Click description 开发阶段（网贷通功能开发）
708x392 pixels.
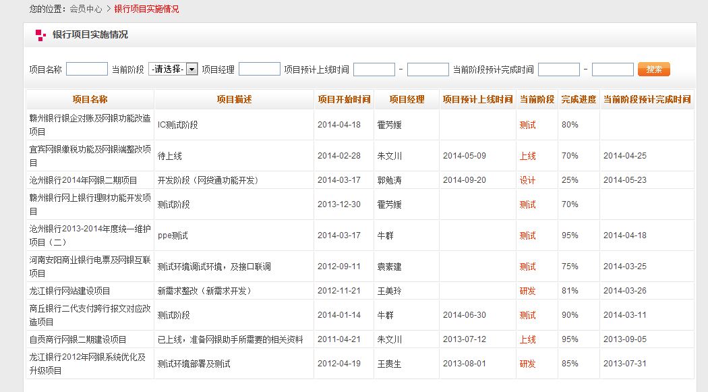pyautogui.click(x=210, y=180)
